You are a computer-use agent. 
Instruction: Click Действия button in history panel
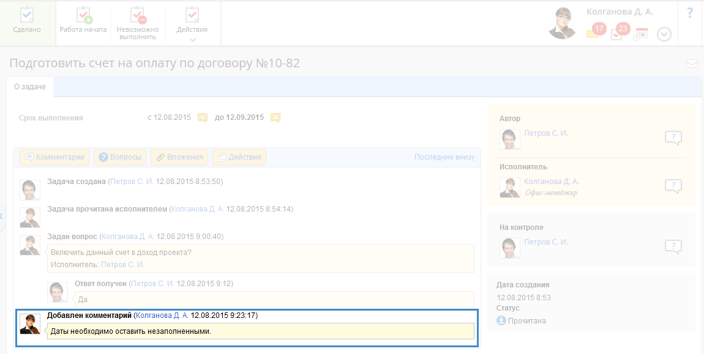click(x=239, y=158)
